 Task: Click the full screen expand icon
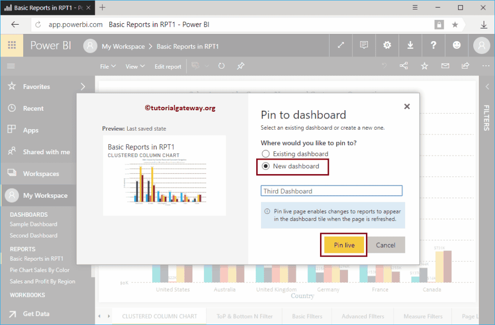coord(341,45)
